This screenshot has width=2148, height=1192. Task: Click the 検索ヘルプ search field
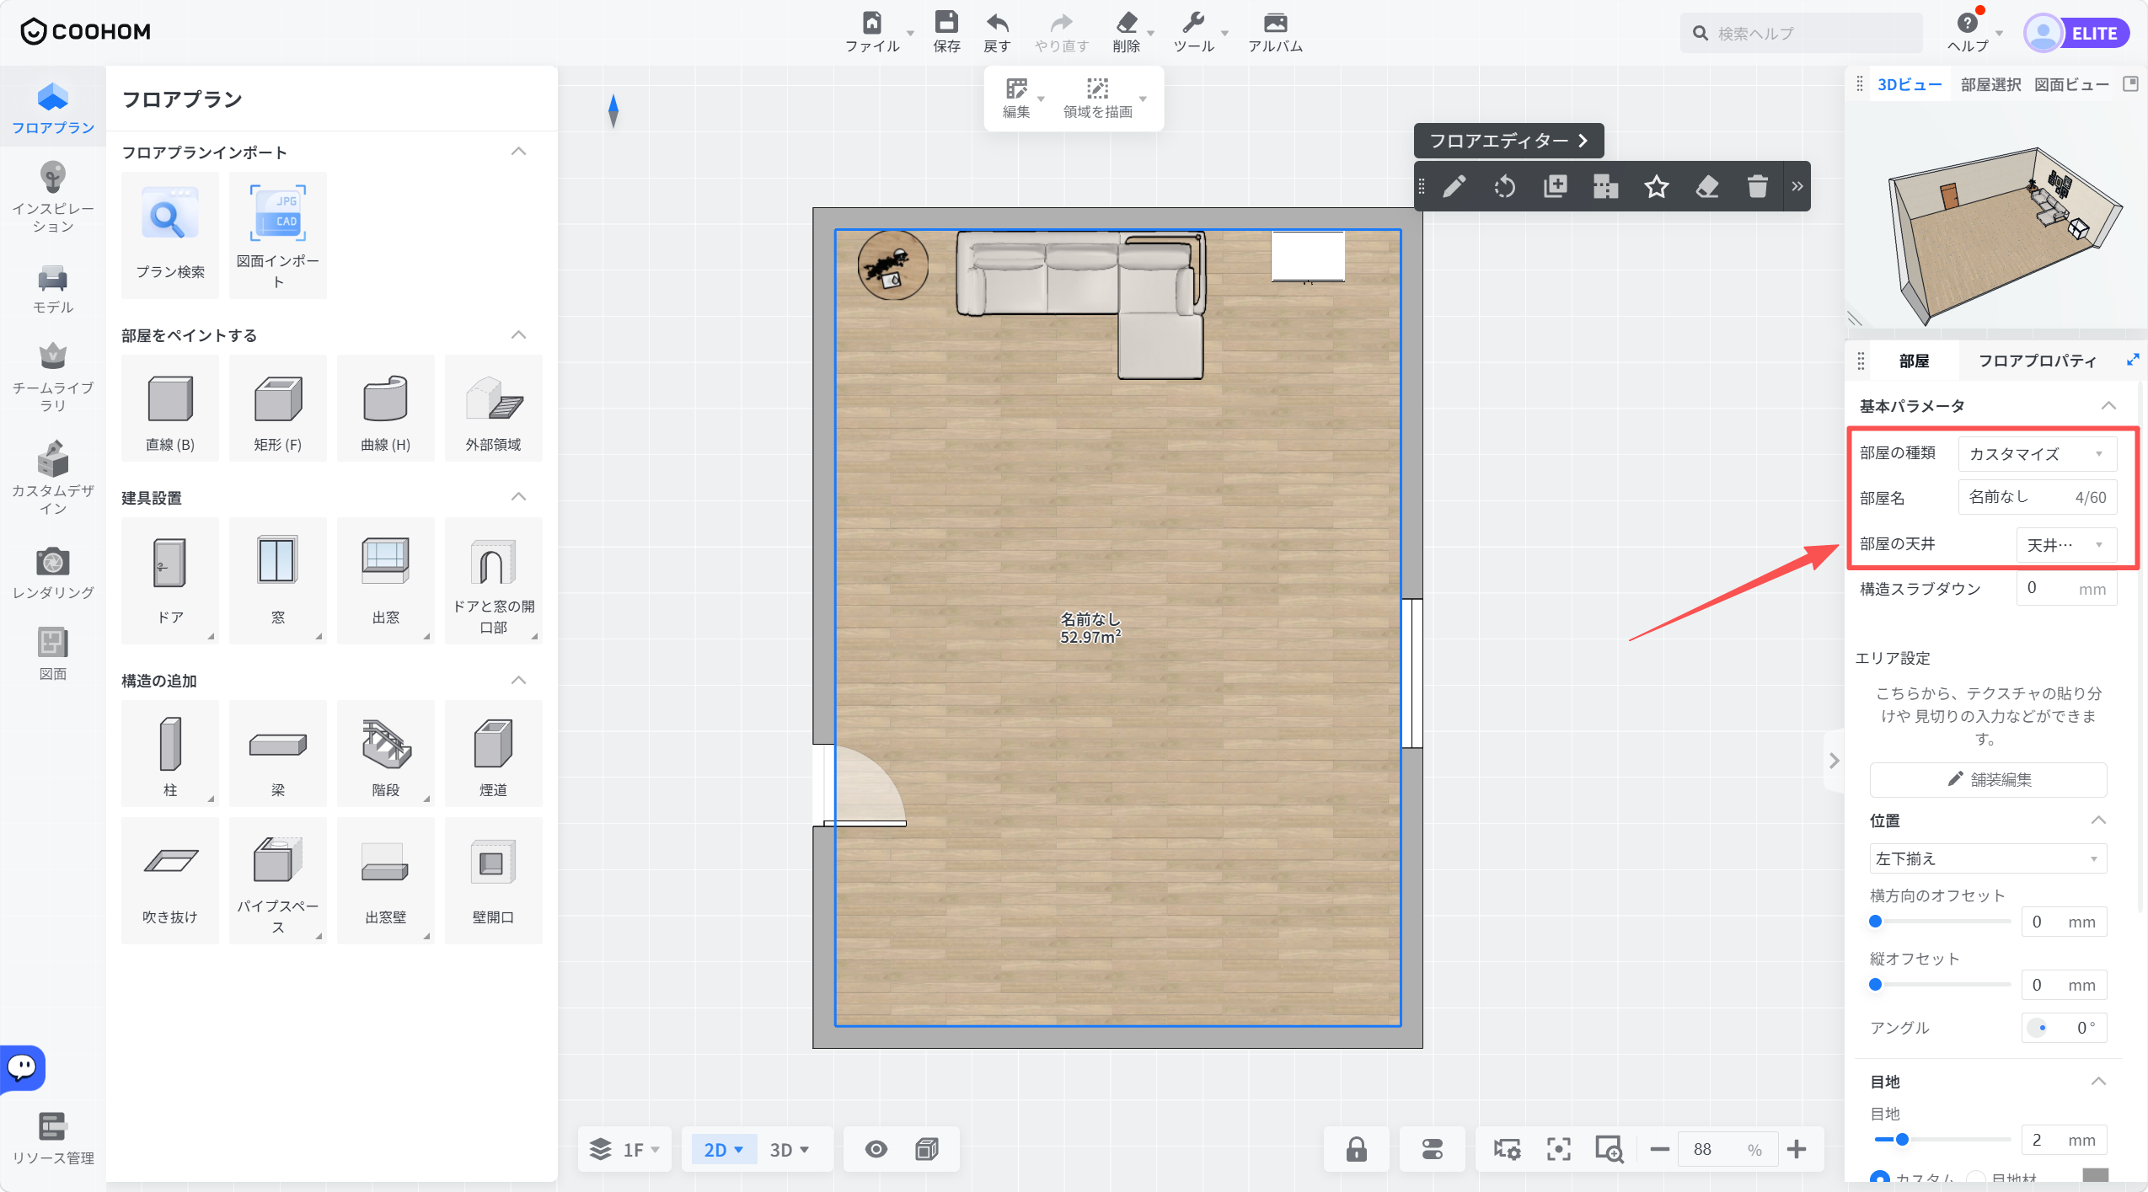click(x=1801, y=33)
